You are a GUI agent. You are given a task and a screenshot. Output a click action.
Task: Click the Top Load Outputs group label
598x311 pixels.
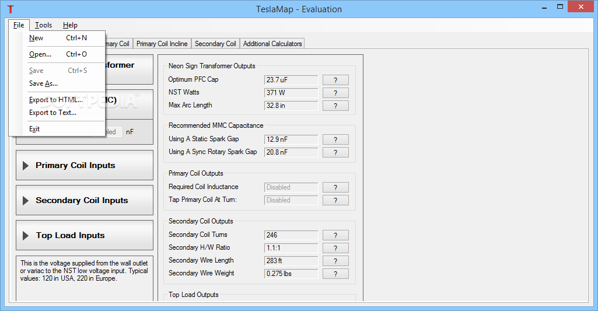click(x=193, y=295)
